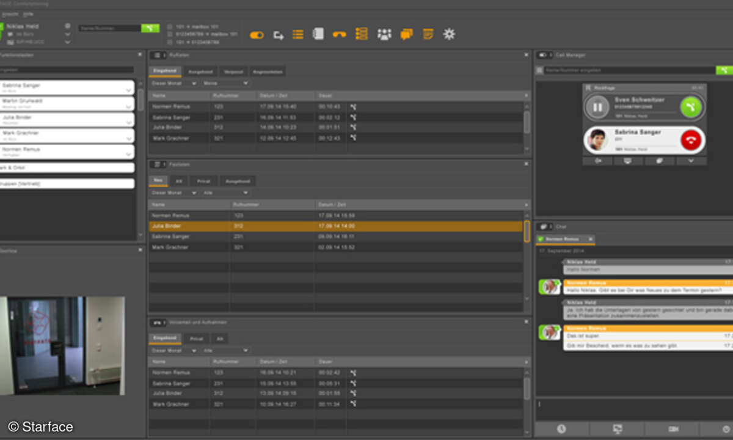Image resolution: width=733 pixels, height=440 pixels.
Task: Click Call Manager number input field
Action: pyautogui.click(x=629, y=70)
